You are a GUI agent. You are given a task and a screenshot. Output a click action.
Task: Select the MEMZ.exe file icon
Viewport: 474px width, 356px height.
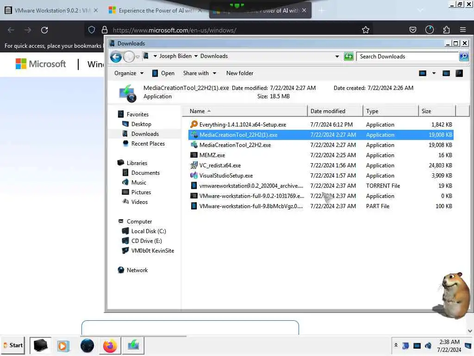194,155
